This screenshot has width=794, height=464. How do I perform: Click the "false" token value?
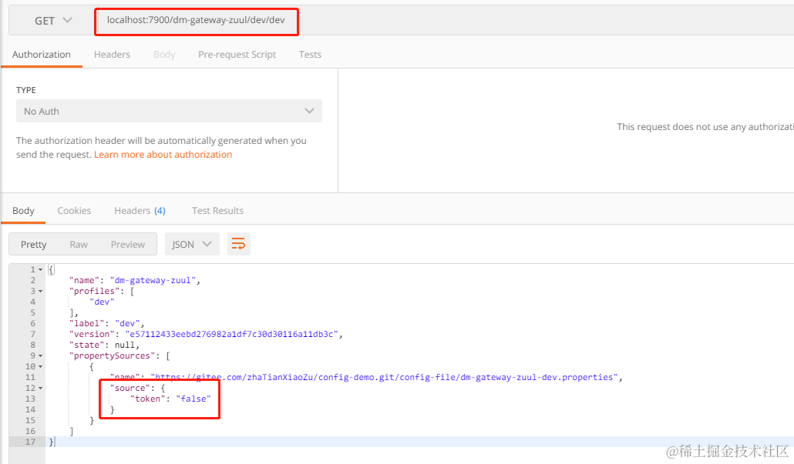click(x=193, y=399)
